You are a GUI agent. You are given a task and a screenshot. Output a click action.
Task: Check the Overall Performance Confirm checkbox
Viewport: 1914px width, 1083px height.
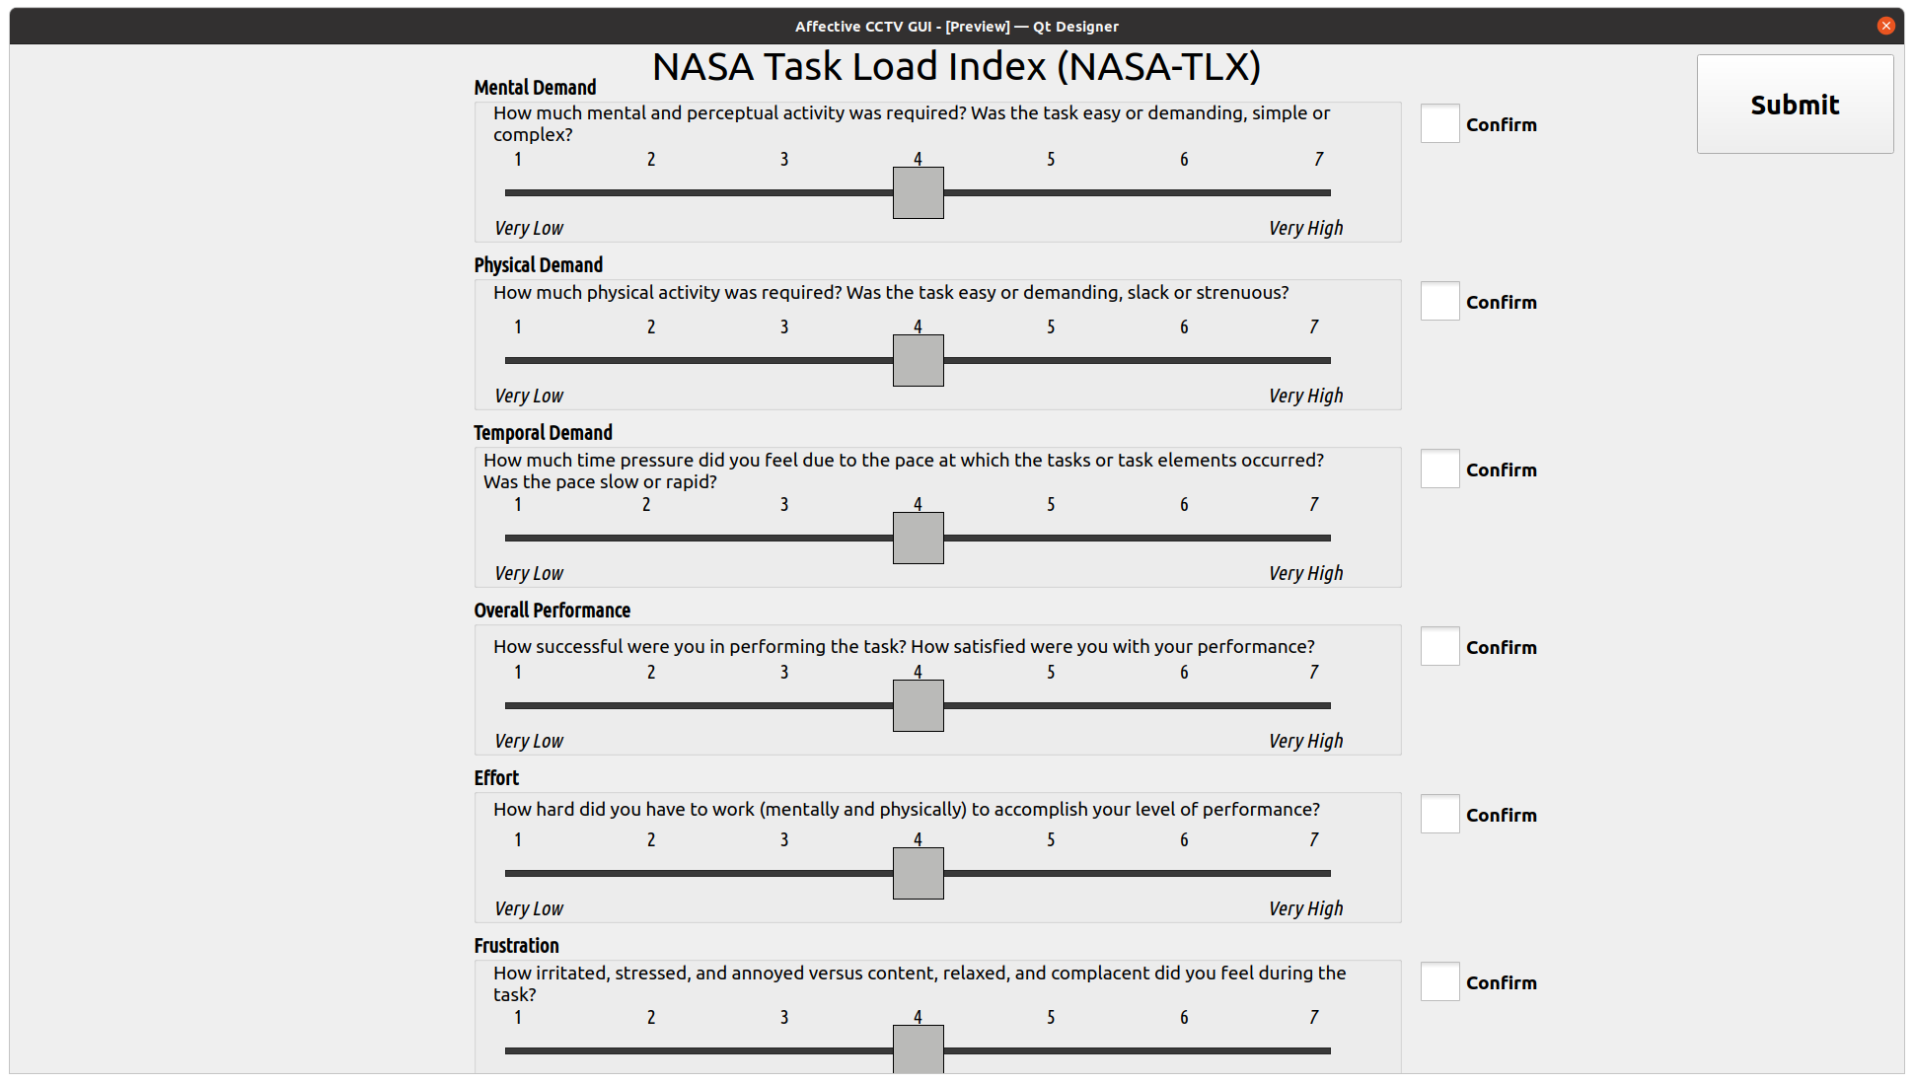coord(1439,646)
